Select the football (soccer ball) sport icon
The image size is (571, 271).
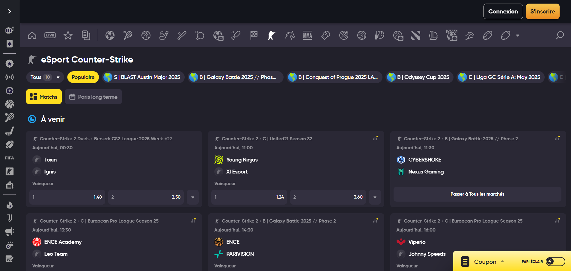[x=110, y=35]
